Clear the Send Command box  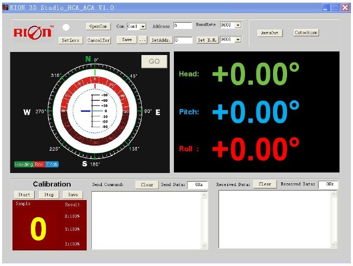147,184
